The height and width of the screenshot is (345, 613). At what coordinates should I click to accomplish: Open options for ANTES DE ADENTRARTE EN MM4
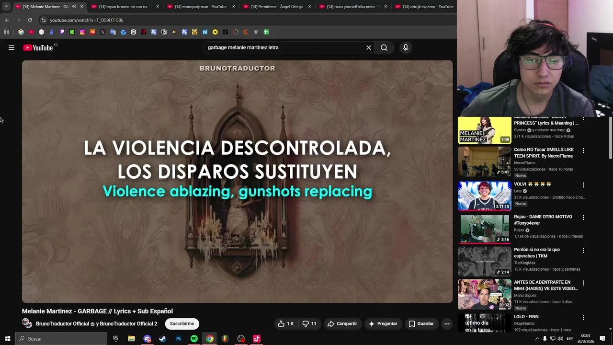click(583, 283)
